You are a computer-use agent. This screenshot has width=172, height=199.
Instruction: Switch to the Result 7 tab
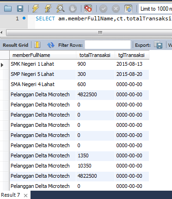(10, 195)
